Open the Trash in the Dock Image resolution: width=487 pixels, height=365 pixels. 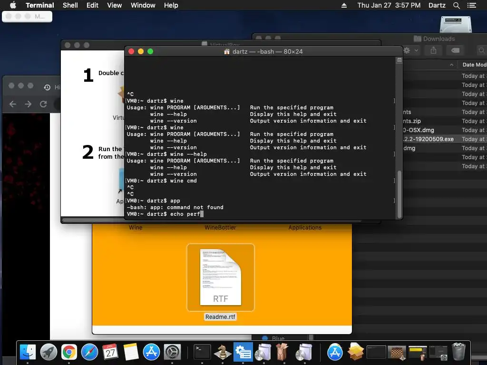[x=459, y=352]
